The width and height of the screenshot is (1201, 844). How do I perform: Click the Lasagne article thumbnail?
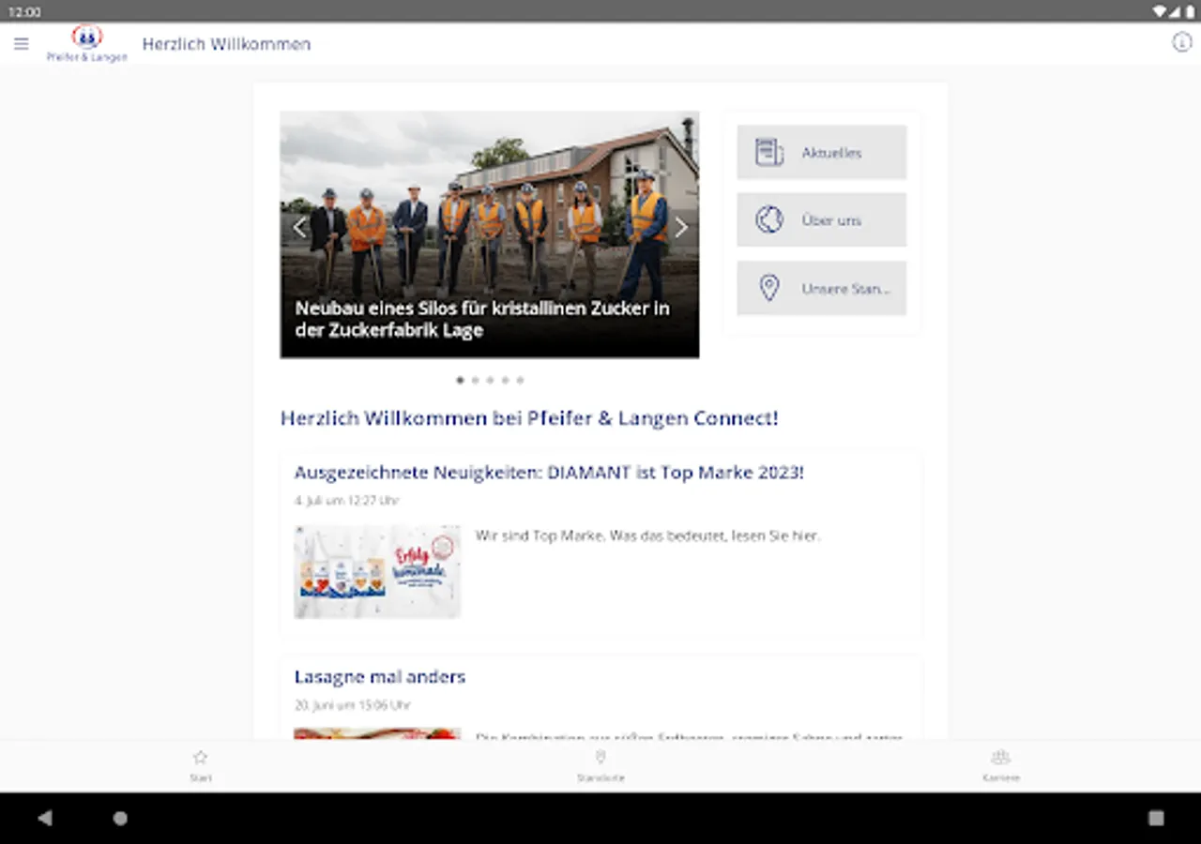[x=377, y=733]
